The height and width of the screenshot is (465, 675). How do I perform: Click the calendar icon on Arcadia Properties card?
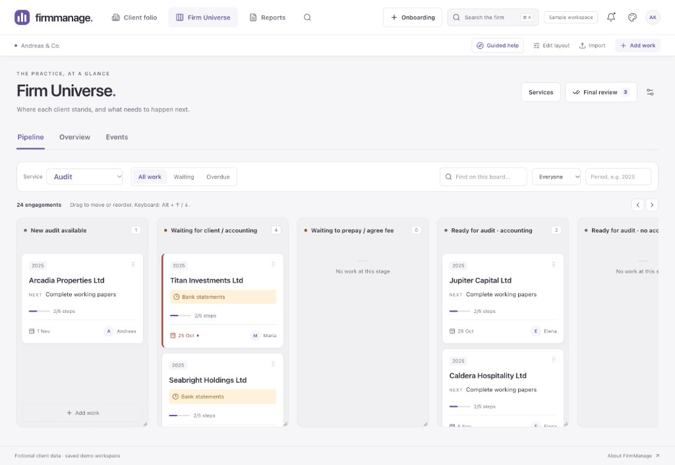32,331
